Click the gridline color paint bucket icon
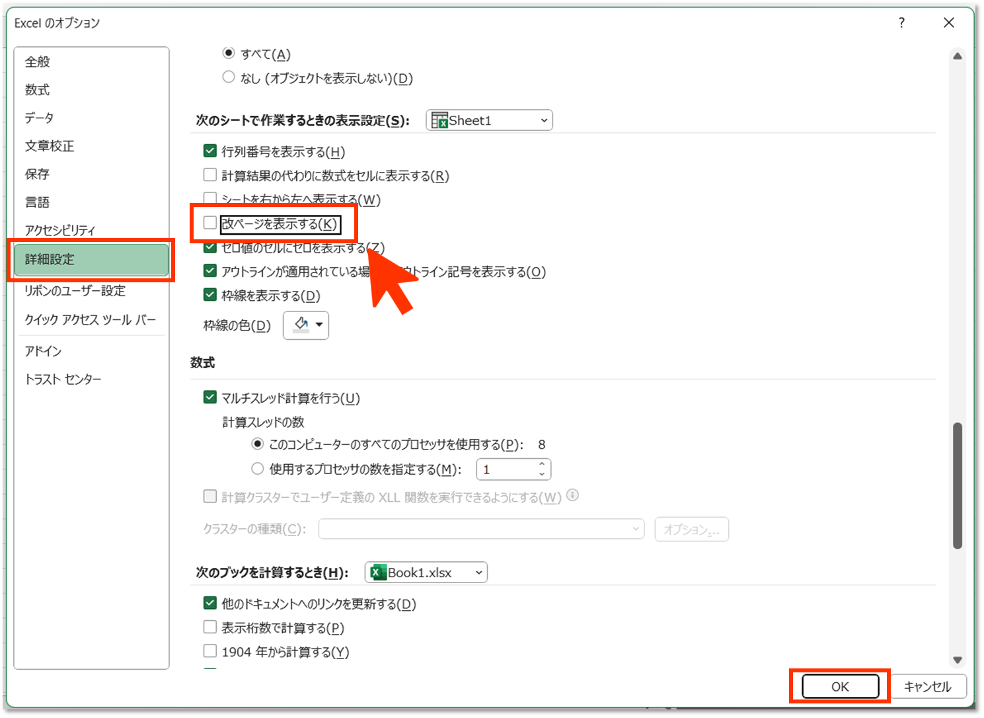The image size is (984, 718). pos(301,325)
